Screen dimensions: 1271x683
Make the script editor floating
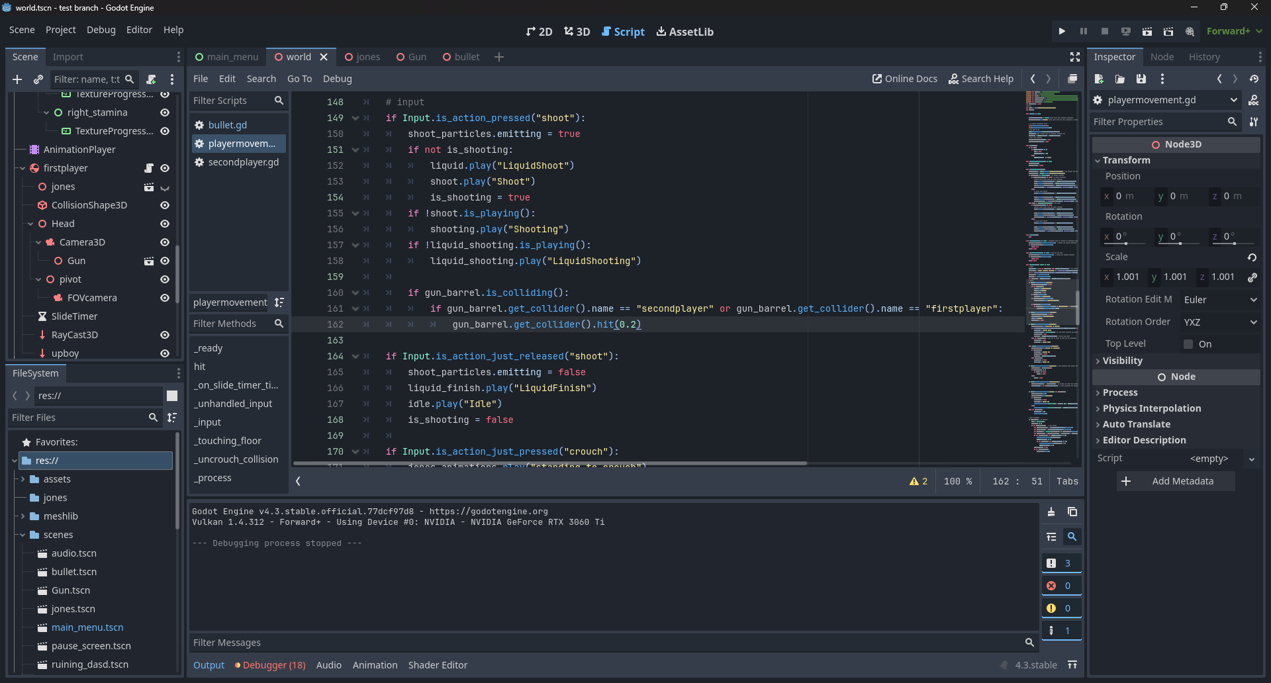coord(1072,79)
